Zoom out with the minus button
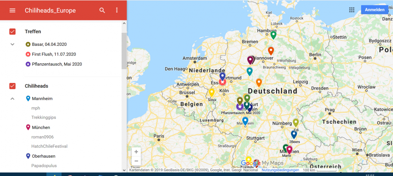The height and width of the screenshot is (176, 393). [x=136, y=161]
